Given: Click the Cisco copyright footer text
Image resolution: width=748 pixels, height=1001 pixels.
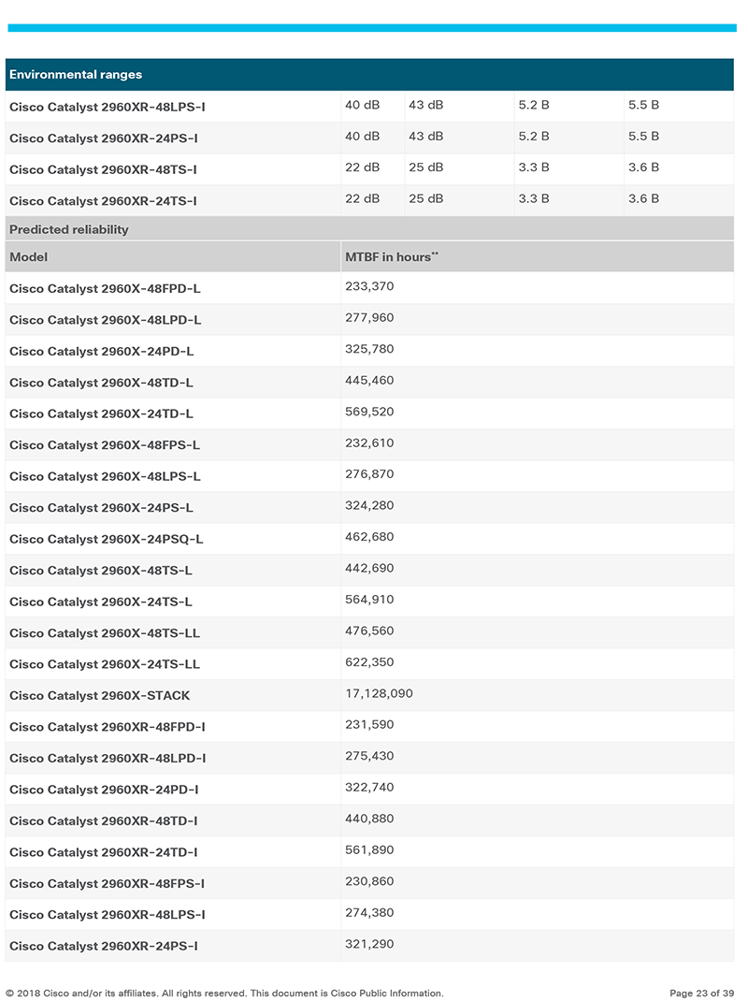Looking at the screenshot, I should pos(224,994).
